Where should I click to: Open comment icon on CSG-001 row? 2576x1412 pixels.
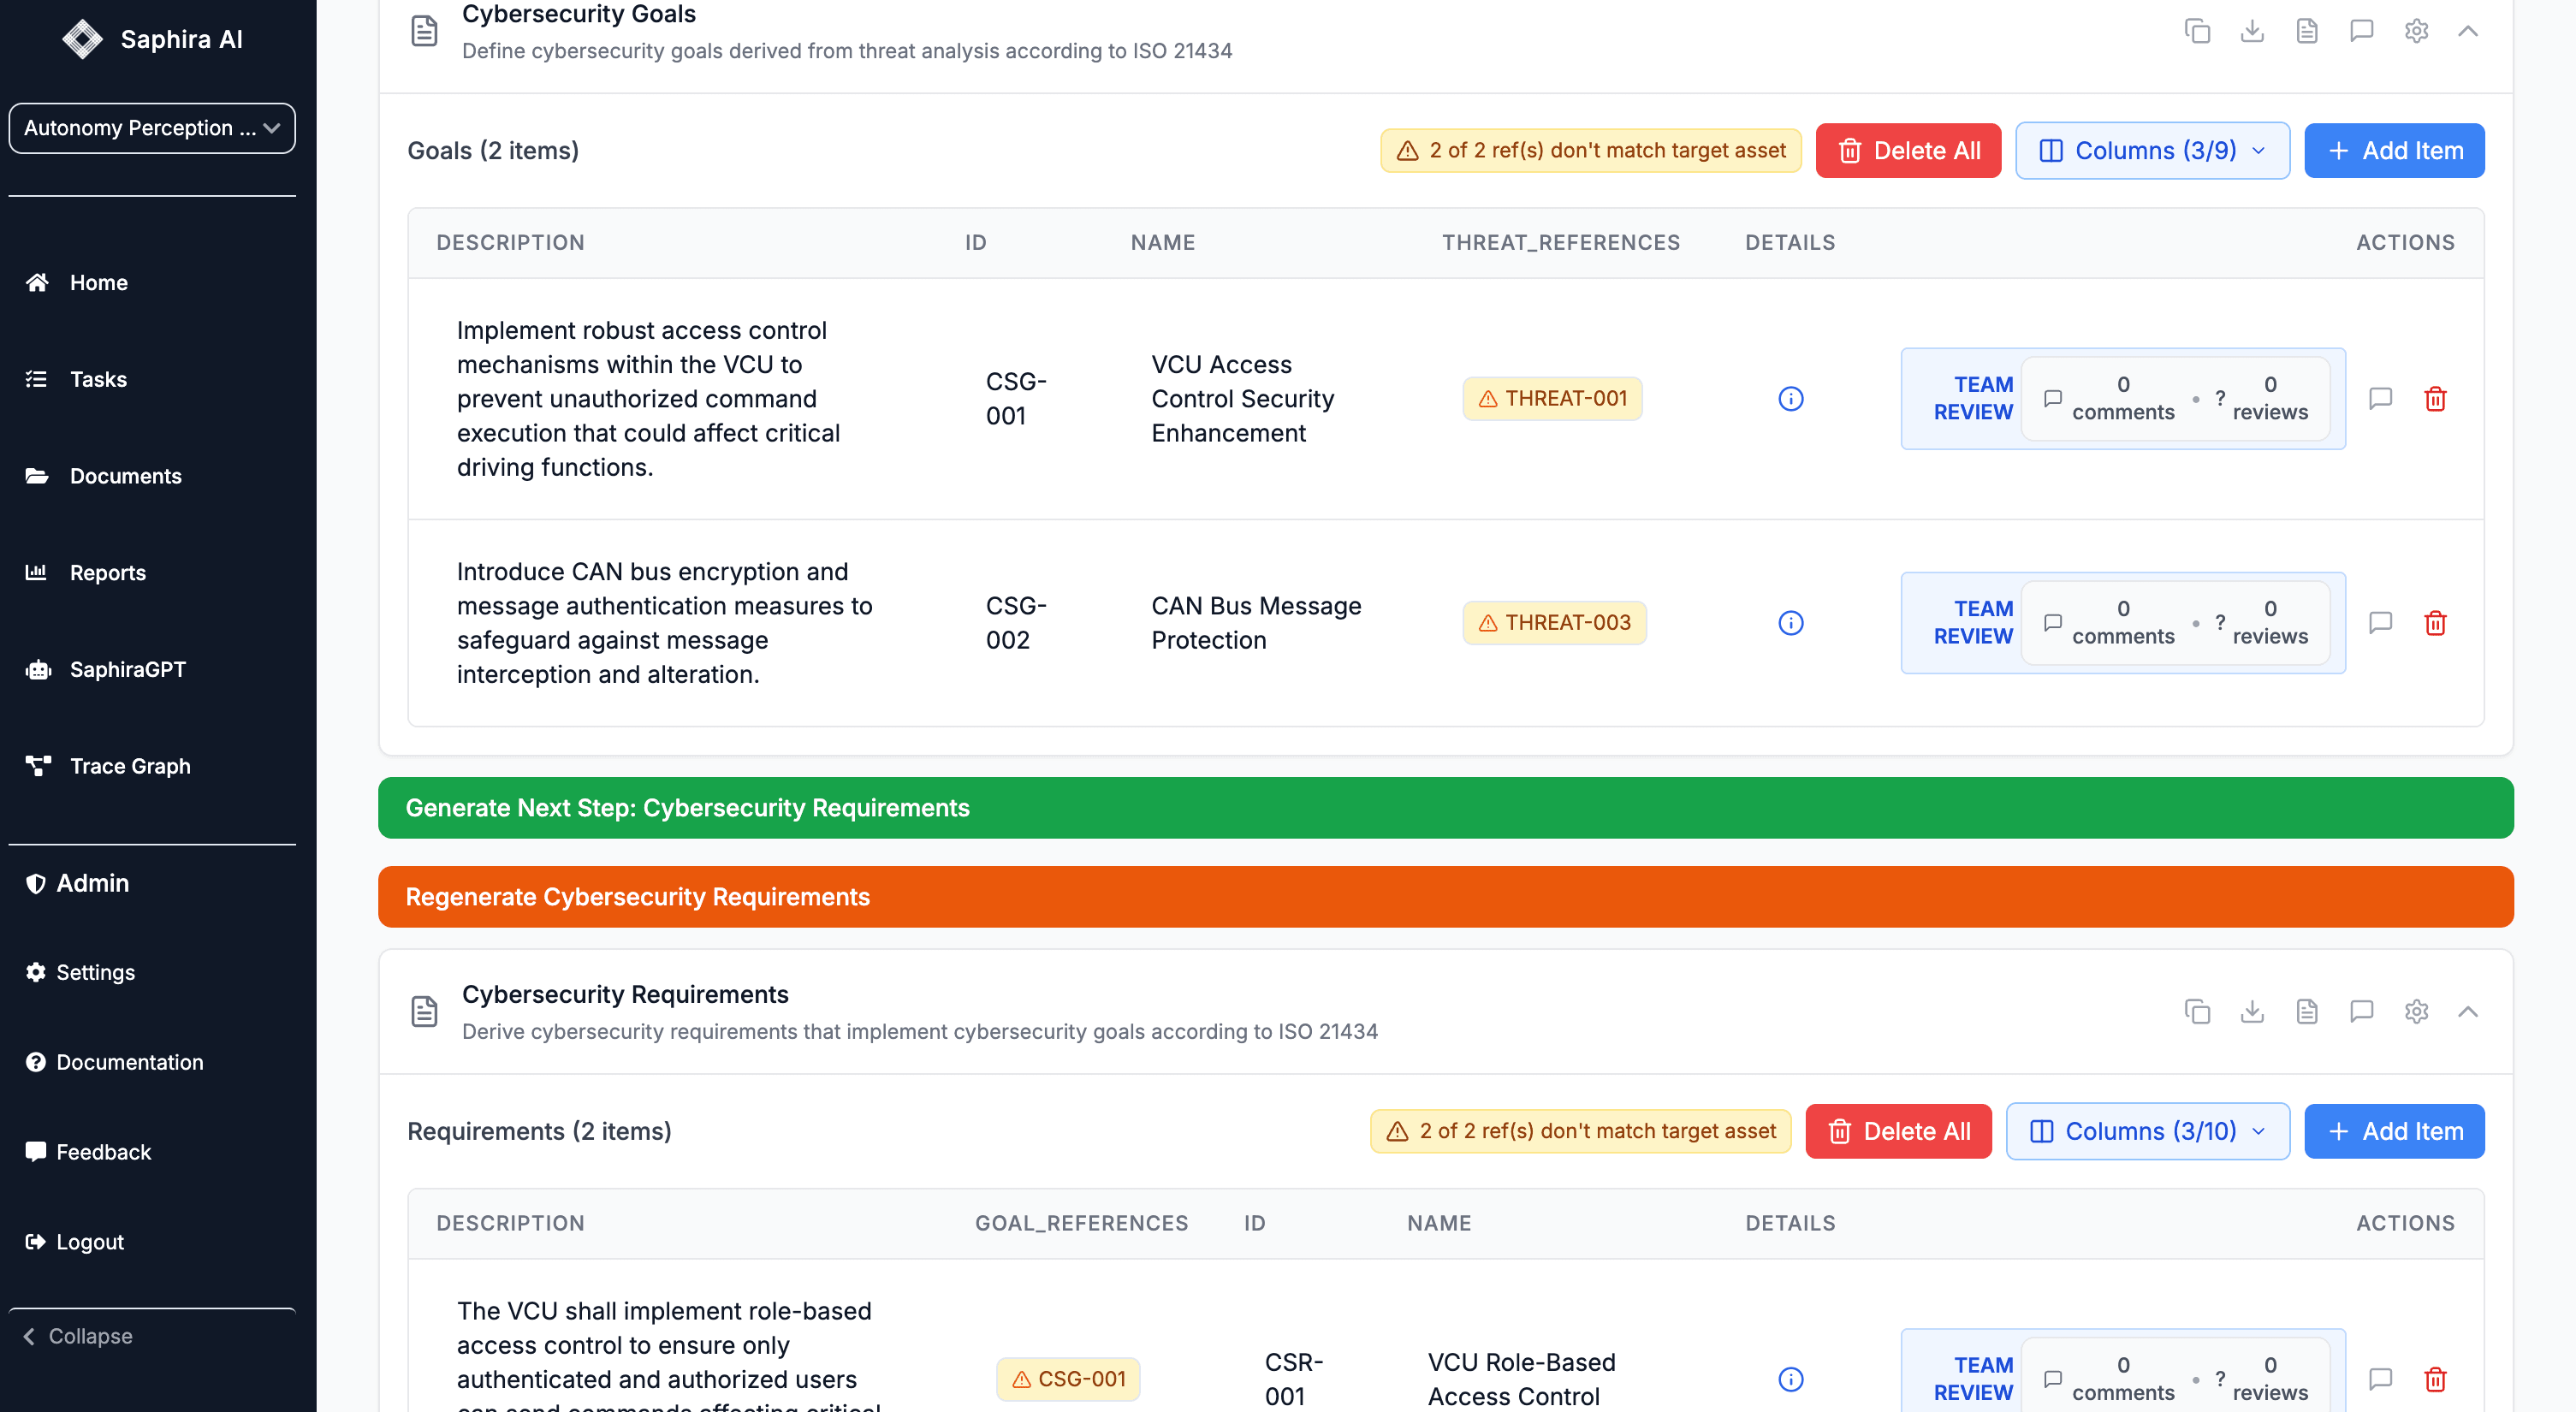pos(2380,399)
